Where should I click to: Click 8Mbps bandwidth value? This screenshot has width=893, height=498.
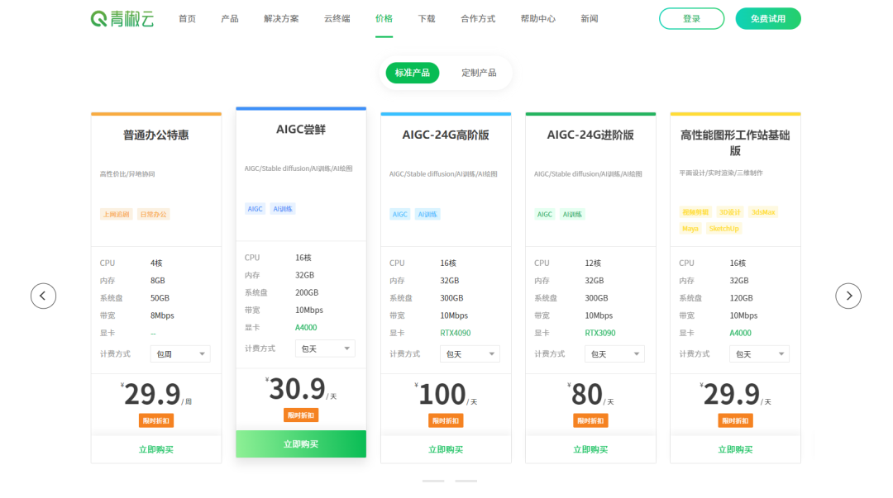pos(162,315)
